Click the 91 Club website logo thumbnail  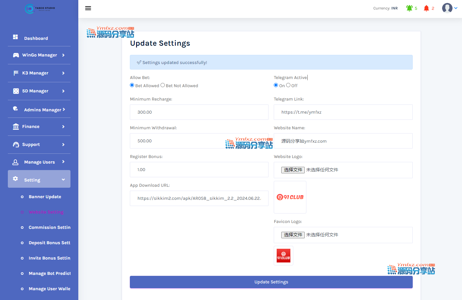click(x=290, y=197)
